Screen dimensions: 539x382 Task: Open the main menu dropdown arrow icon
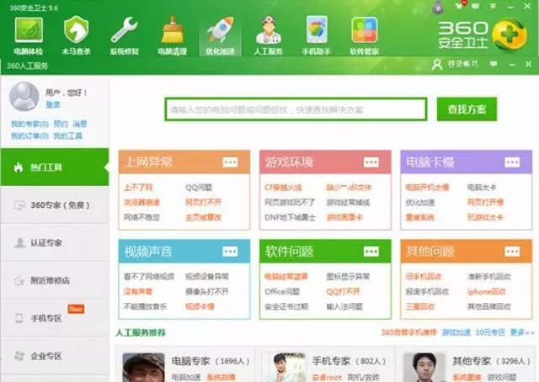click(x=493, y=6)
